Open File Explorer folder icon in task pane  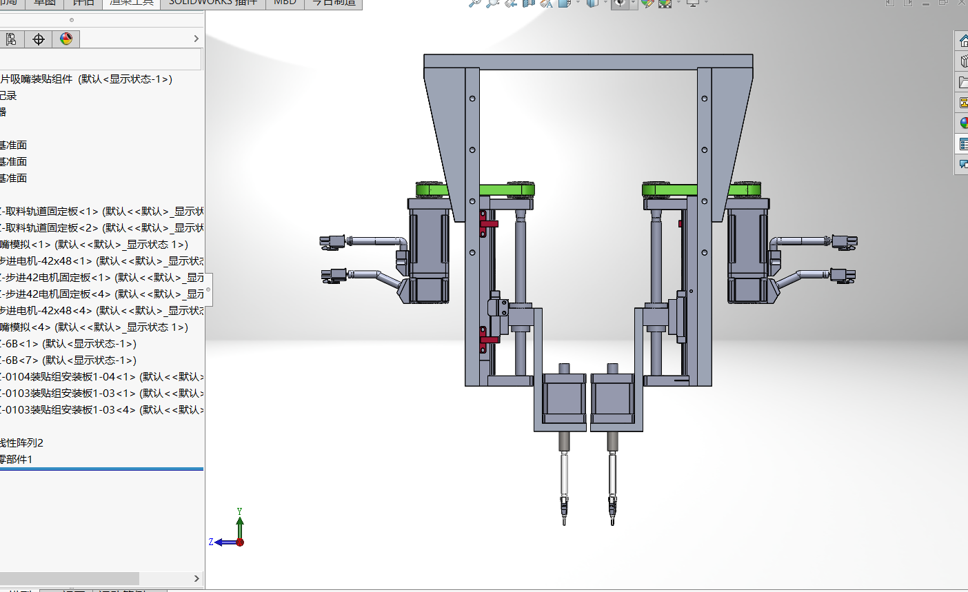click(x=963, y=82)
